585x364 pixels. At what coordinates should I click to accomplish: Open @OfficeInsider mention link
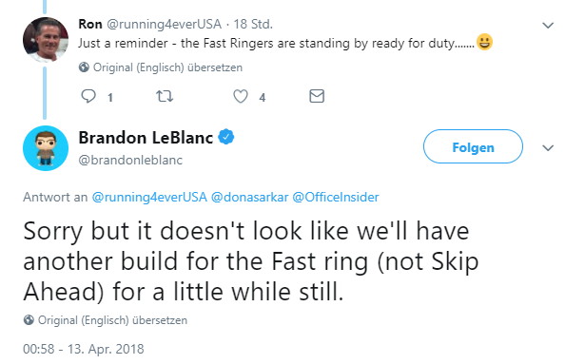(336, 197)
